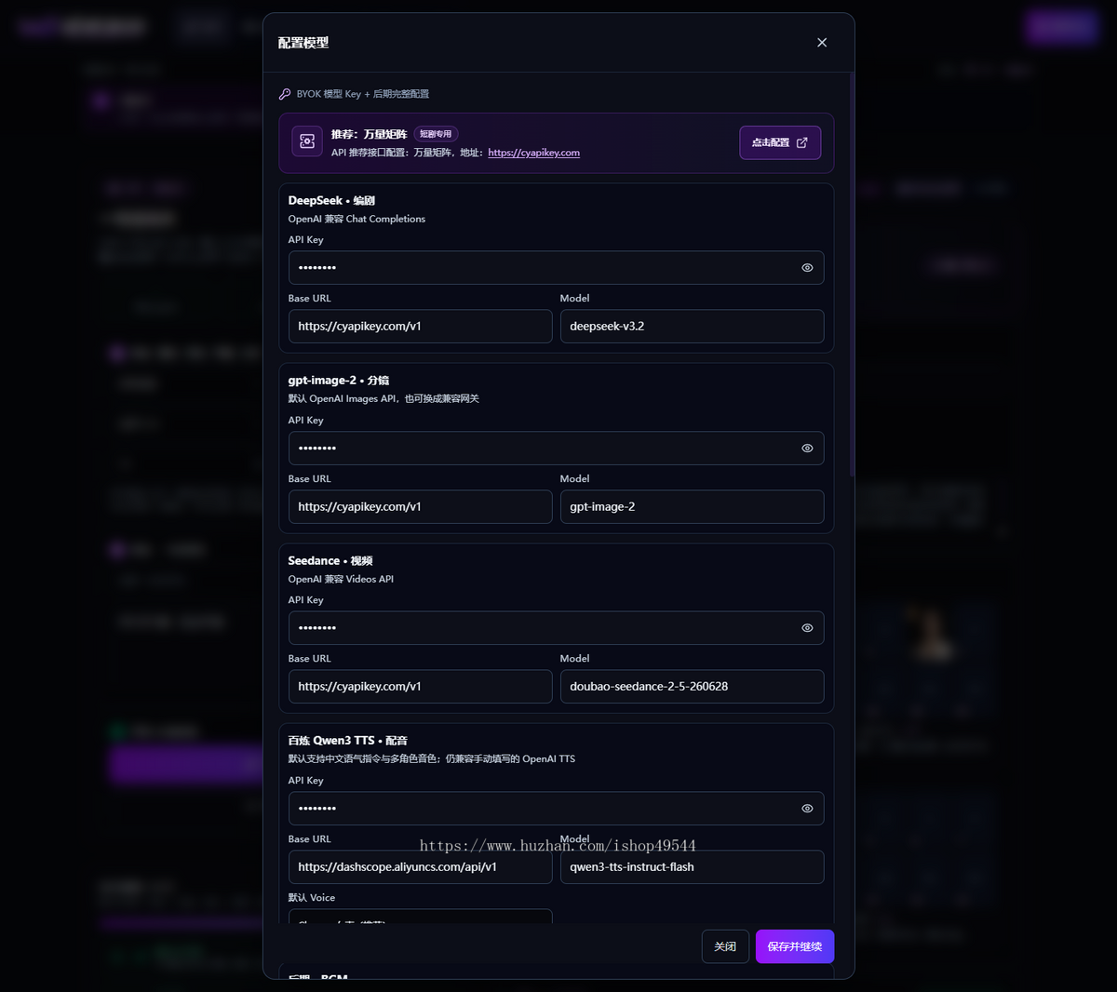Click the gpt-image-2 • 分镜 heading

coord(339,381)
